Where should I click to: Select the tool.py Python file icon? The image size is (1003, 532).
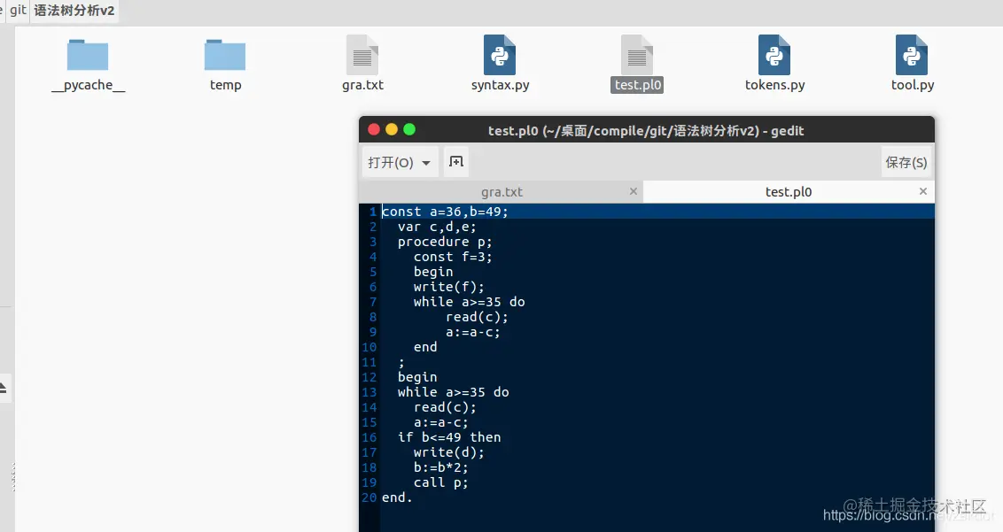point(912,55)
